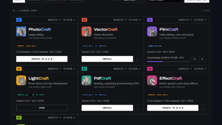Click the red 02 number badge
The height and width of the screenshot is (125, 222).
pyautogui.click(x=84, y=20)
